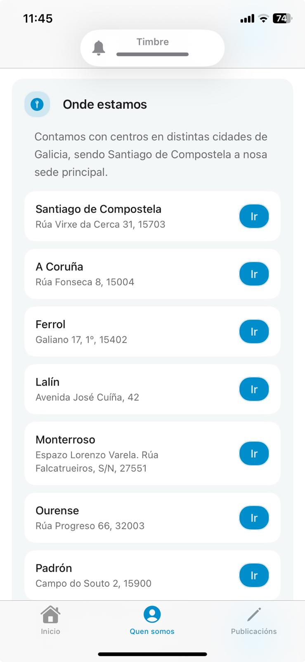Navigate to Monterroso using Ir
The image size is (305, 662).
[254, 453]
